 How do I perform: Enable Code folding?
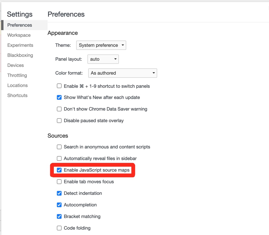click(x=59, y=228)
